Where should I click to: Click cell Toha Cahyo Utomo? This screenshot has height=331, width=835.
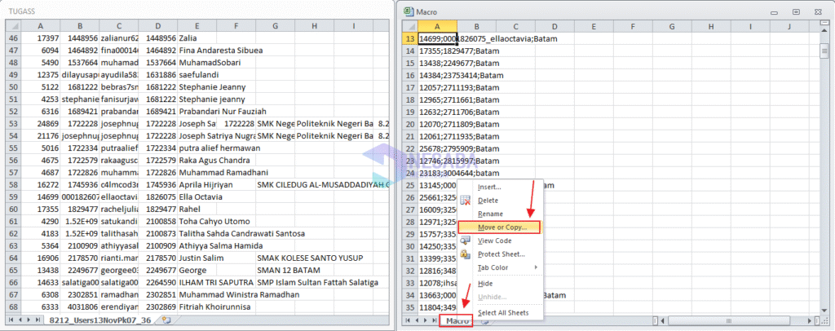pos(197,222)
